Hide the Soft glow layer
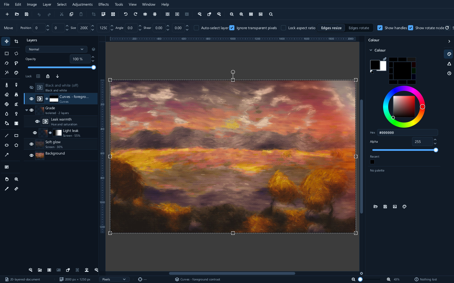Screen dimensions: 454x283 pos(31,144)
